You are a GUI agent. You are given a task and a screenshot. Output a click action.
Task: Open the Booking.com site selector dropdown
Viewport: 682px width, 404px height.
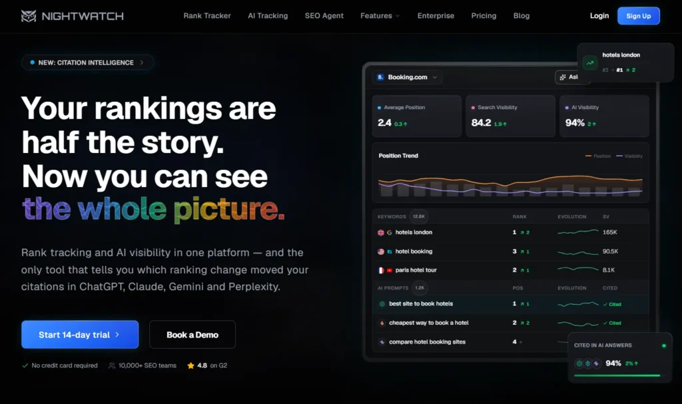[407, 77]
